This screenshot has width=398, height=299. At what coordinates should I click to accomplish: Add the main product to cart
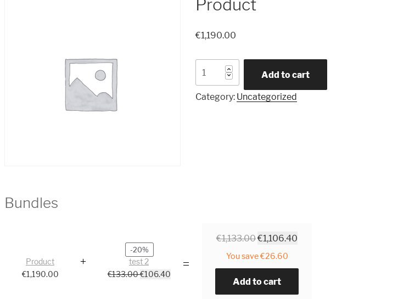285,75
